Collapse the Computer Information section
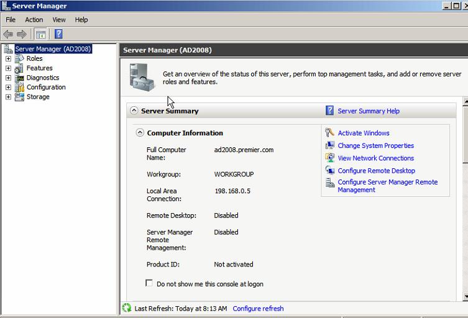 pyautogui.click(x=140, y=132)
